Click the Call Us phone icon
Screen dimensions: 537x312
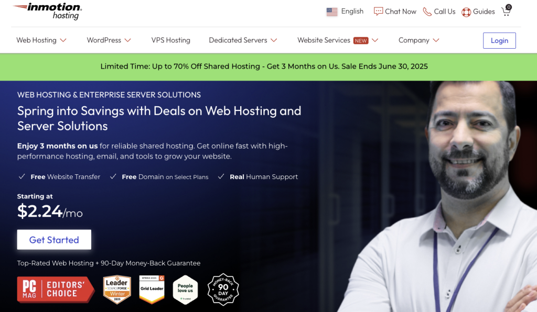click(x=427, y=12)
